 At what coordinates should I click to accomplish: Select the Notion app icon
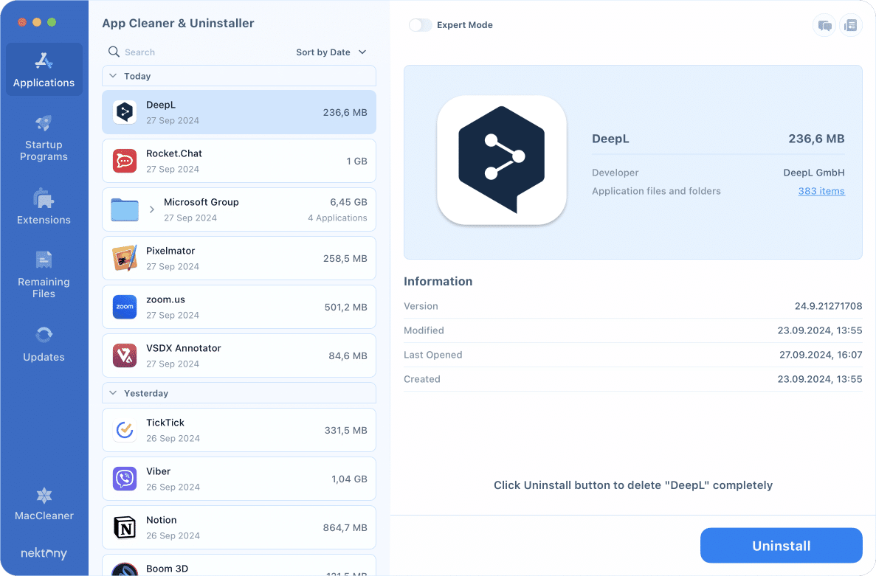tap(125, 527)
